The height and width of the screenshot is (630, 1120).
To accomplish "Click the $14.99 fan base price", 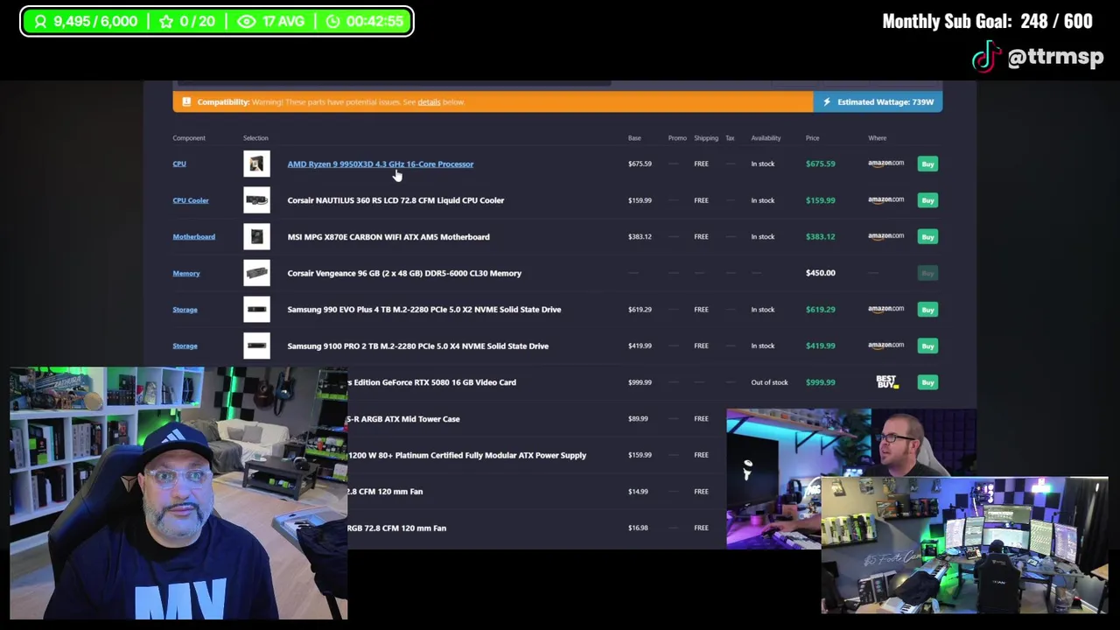I will pyautogui.click(x=638, y=492).
